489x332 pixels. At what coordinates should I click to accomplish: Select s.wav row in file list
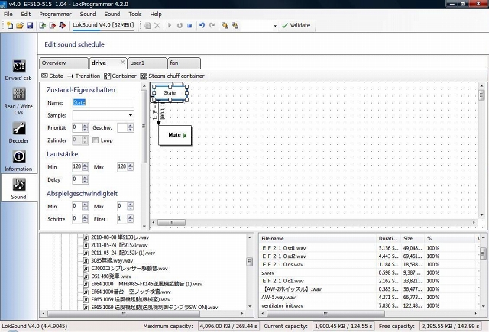369,272
